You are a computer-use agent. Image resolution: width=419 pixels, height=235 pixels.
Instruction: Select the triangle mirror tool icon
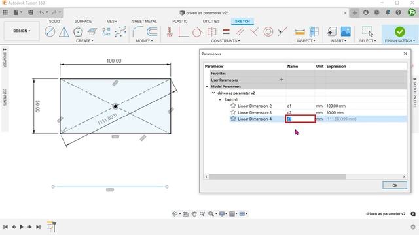pos(64,32)
